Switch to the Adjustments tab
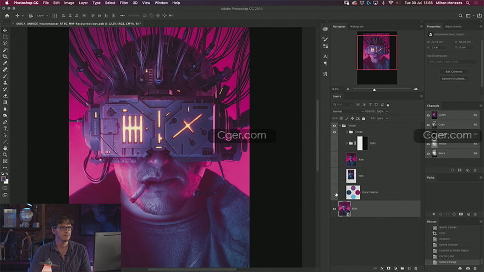The image size is (484, 272). pos(453,26)
